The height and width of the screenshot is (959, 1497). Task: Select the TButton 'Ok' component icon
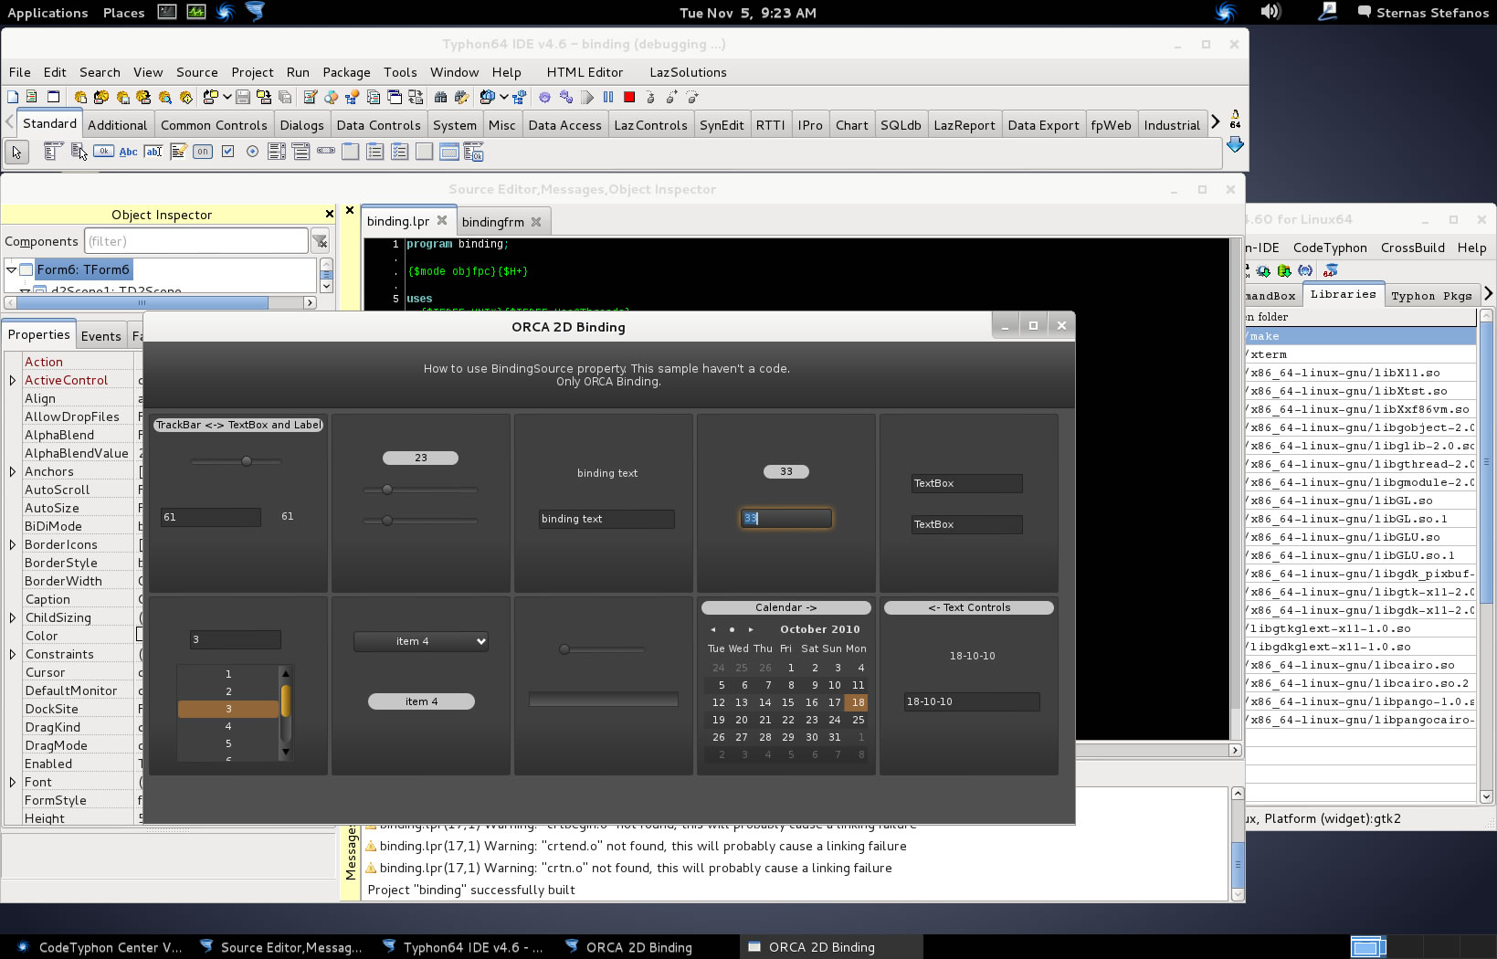103,152
